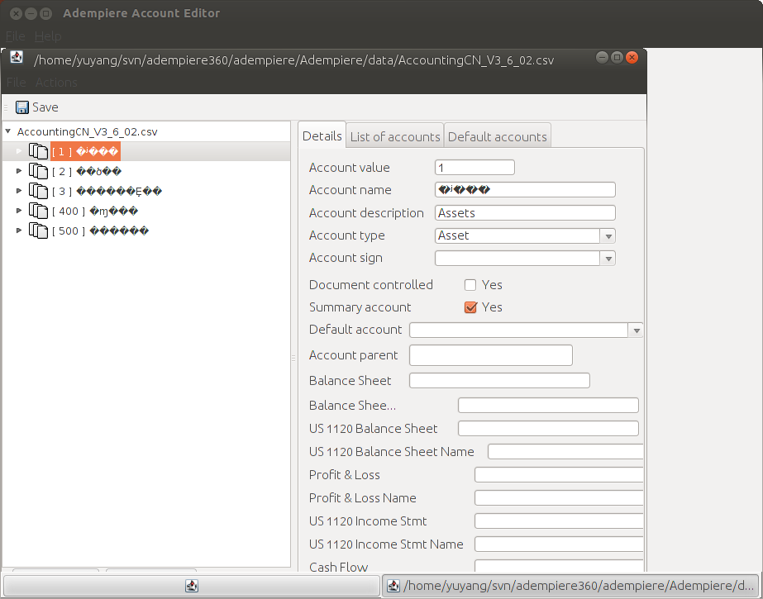
Task: Switch to the Default accounts tab
Action: pos(498,136)
